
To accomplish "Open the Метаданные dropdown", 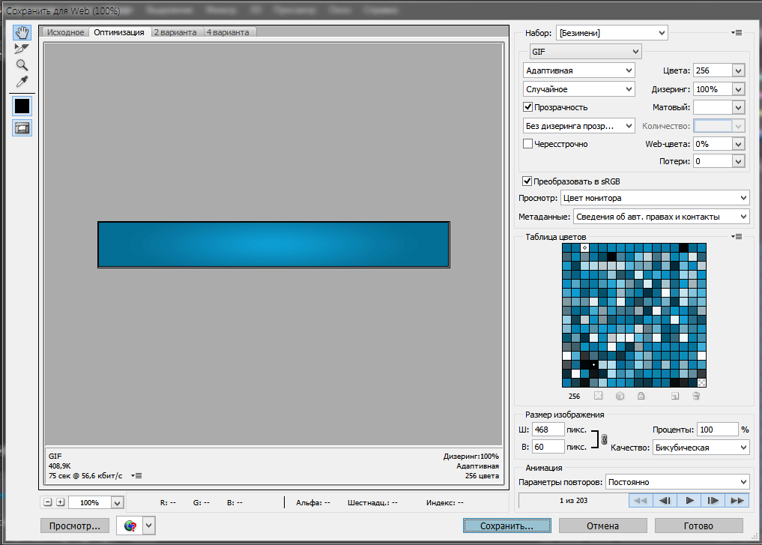I will click(x=662, y=217).
